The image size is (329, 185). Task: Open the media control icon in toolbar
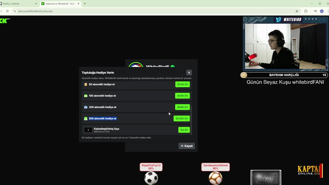tap(315, 11)
